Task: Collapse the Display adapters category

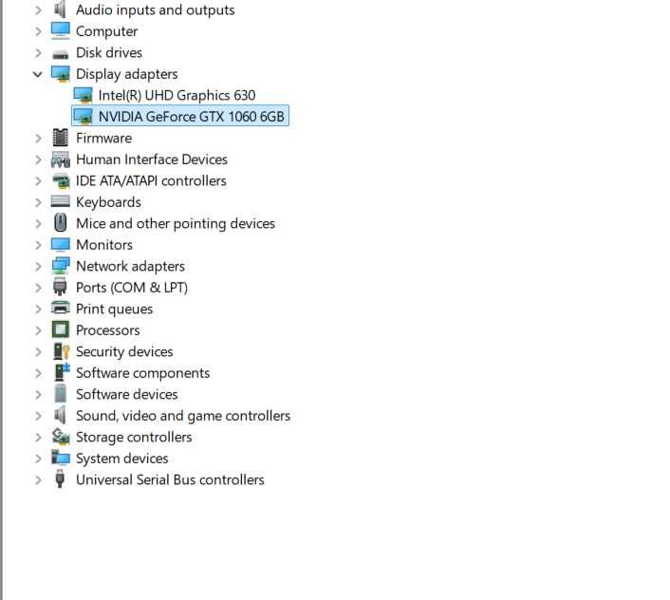Action: coord(38,74)
